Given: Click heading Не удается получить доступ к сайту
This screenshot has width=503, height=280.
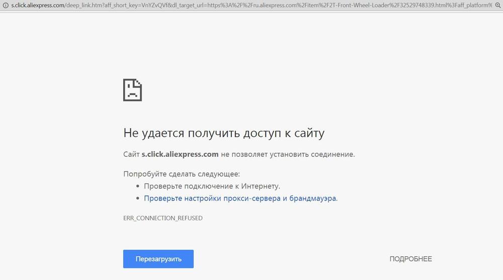Looking at the screenshot, I should (x=224, y=133).
